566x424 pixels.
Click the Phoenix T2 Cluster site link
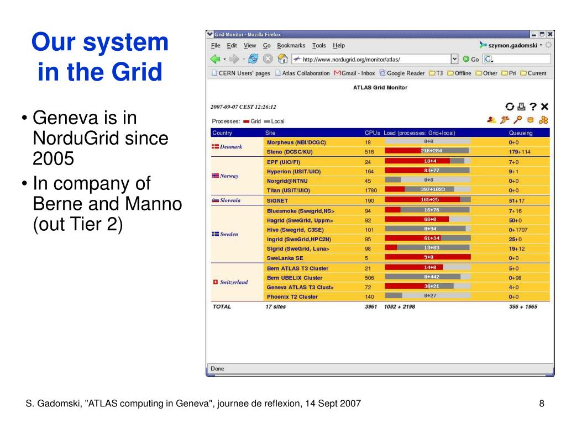292,296
